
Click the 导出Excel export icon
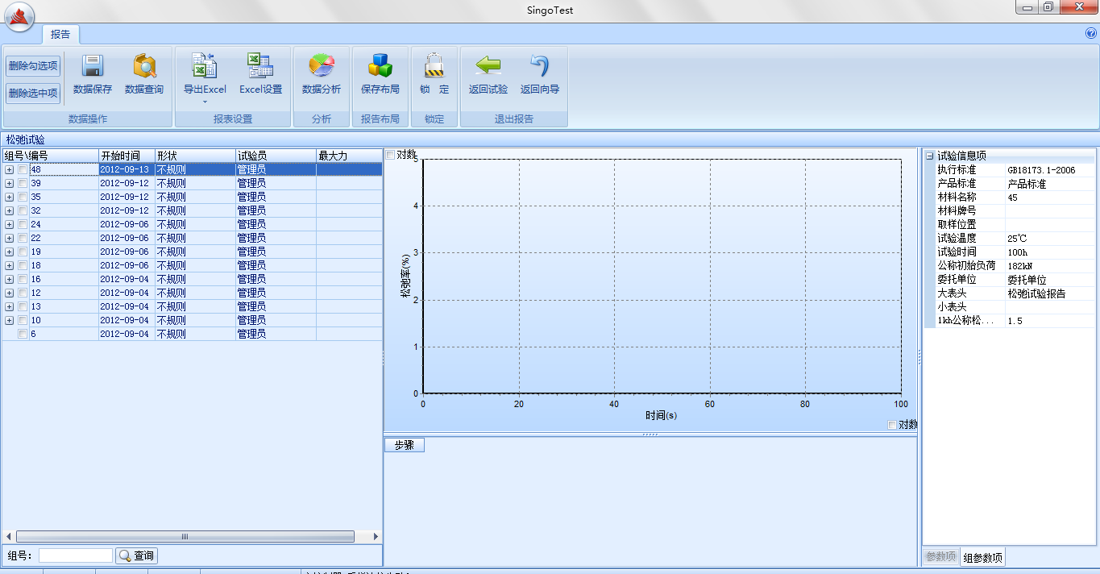(205, 65)
